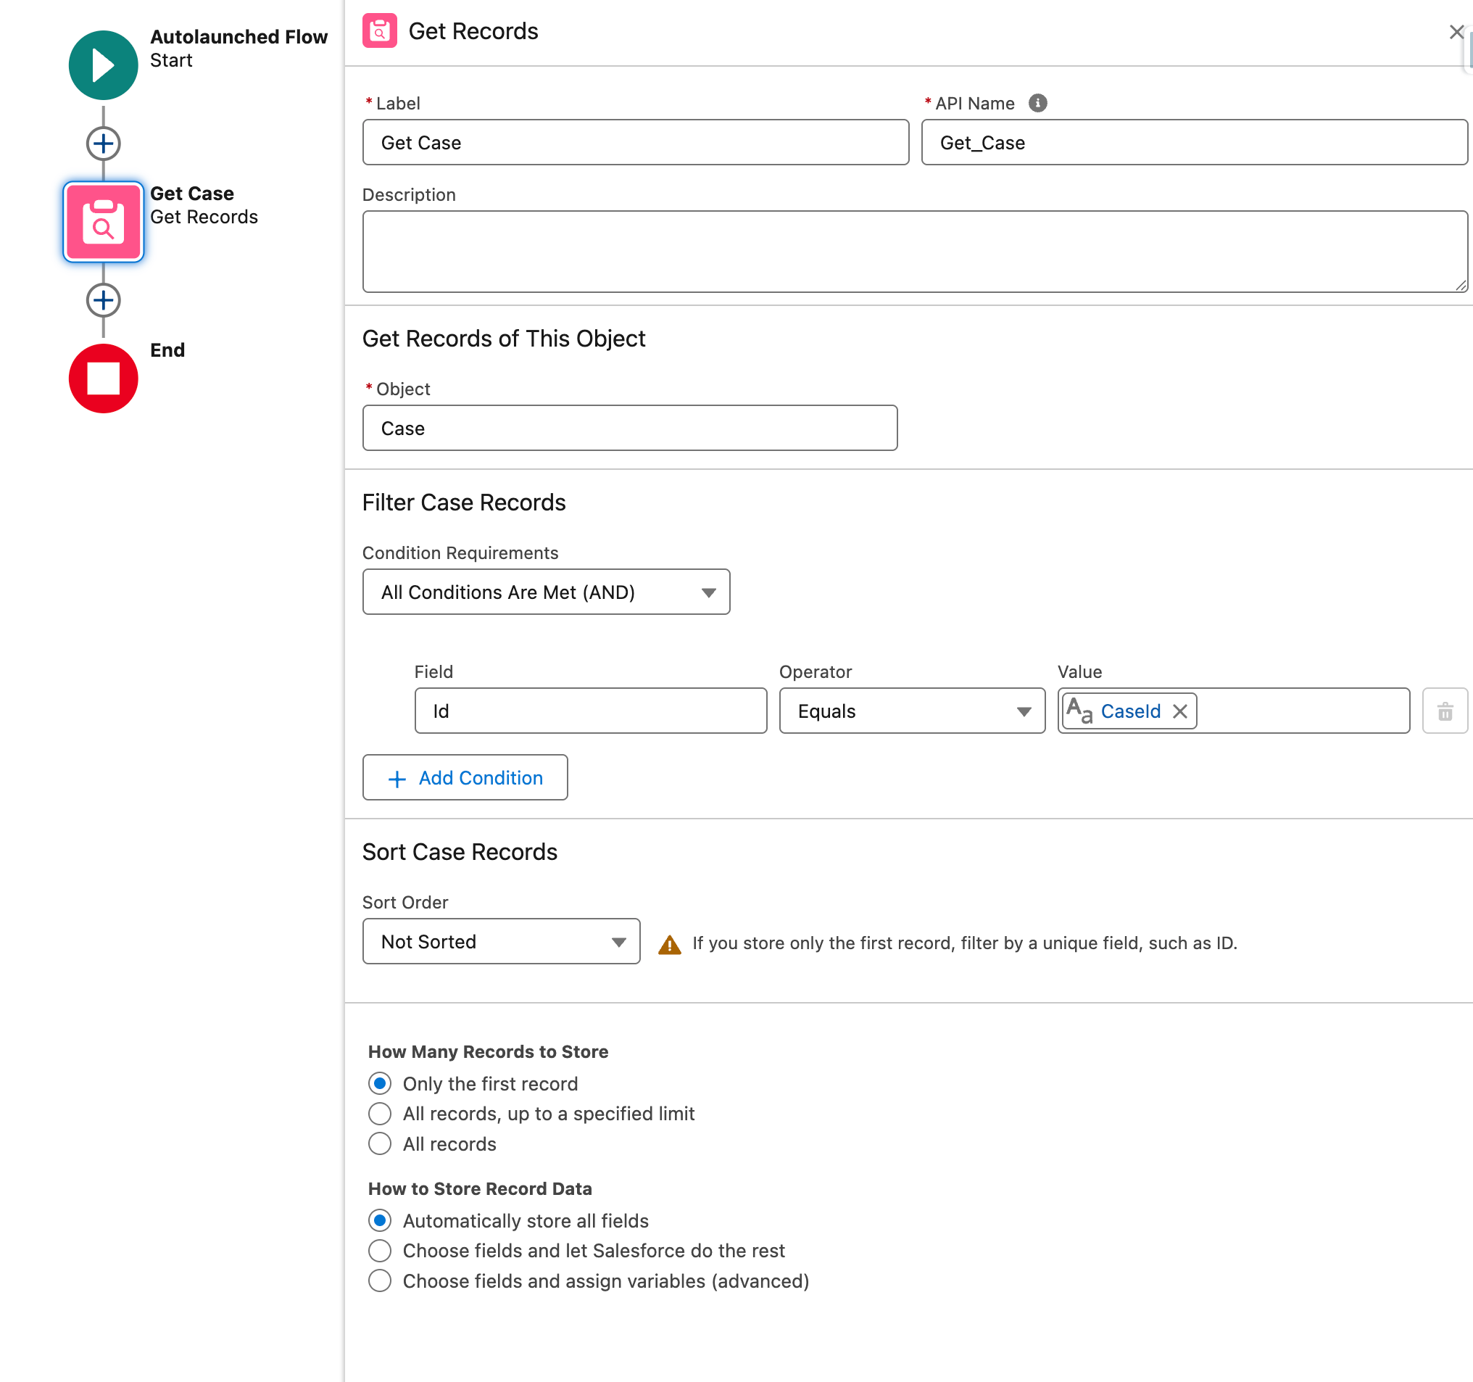Viewport: 1473px width, 1382px height.
Task: Select Choose fields and assign variables (advanced)
Action: [x=379, y=1280]
